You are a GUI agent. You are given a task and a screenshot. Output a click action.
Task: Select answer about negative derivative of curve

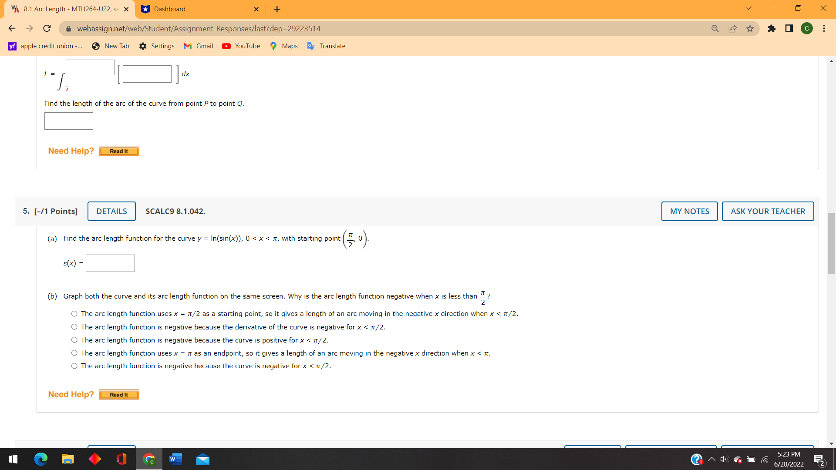coord(74,327)
